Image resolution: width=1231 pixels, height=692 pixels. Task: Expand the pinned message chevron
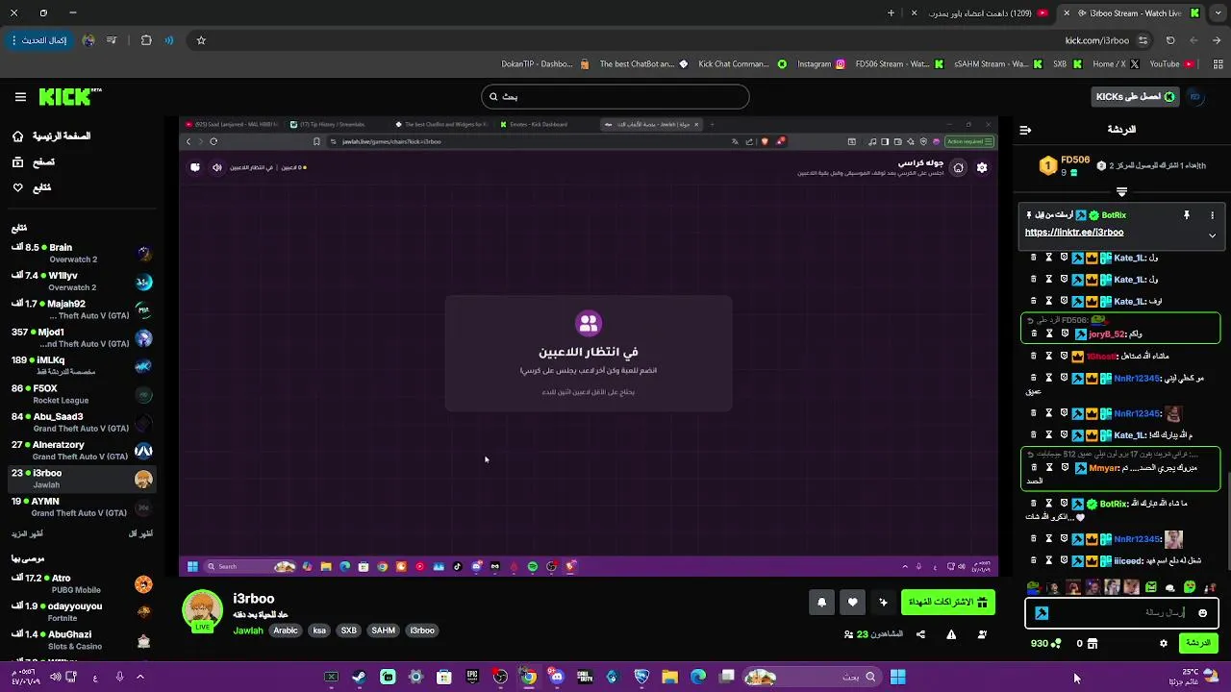(1212, 235)
